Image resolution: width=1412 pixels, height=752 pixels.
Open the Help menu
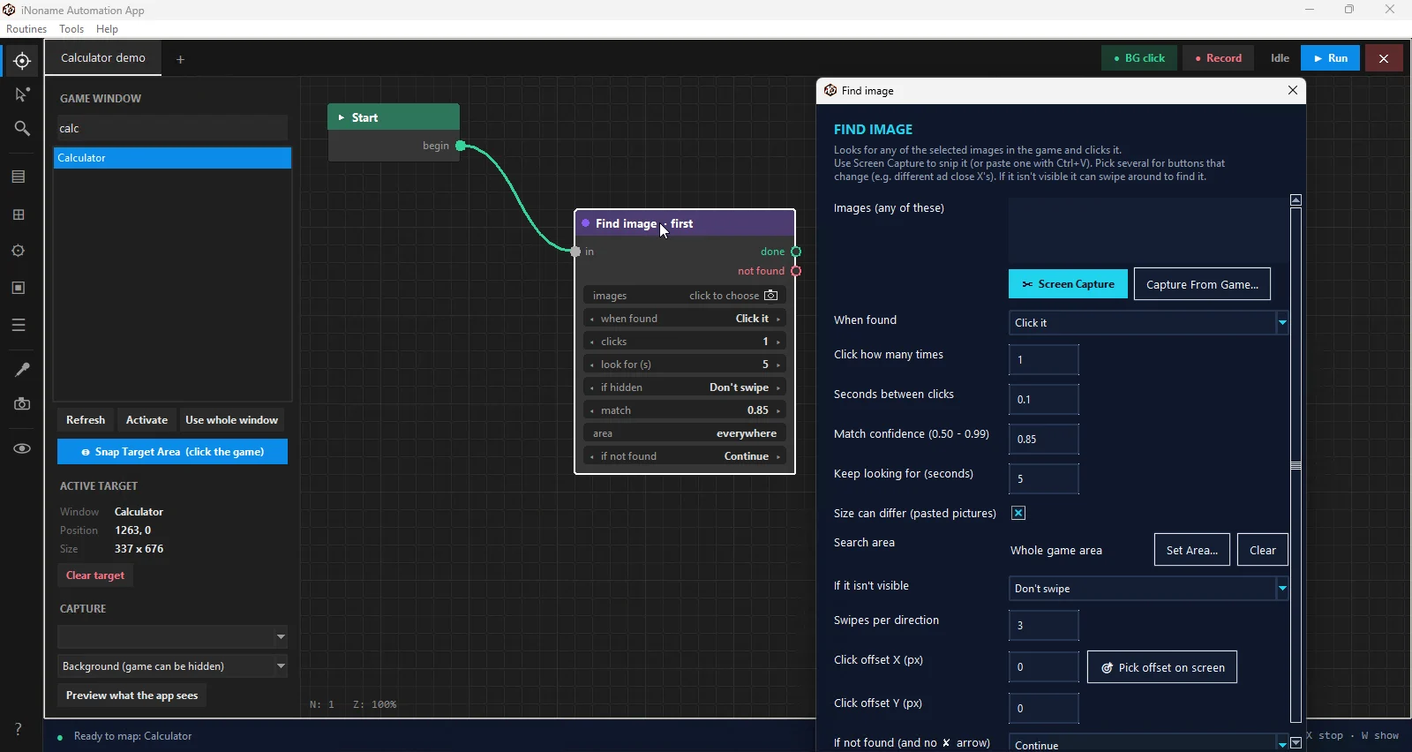pyautogui.click(x=107, y=29)
